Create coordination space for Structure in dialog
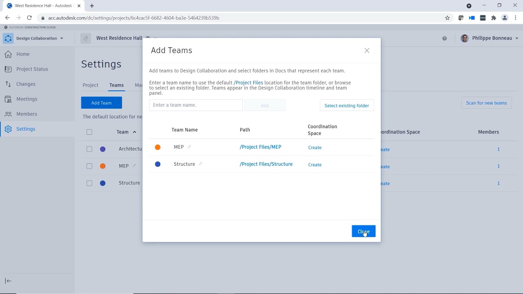Viewport: 523px width, 294px height. tap(315, 165)
